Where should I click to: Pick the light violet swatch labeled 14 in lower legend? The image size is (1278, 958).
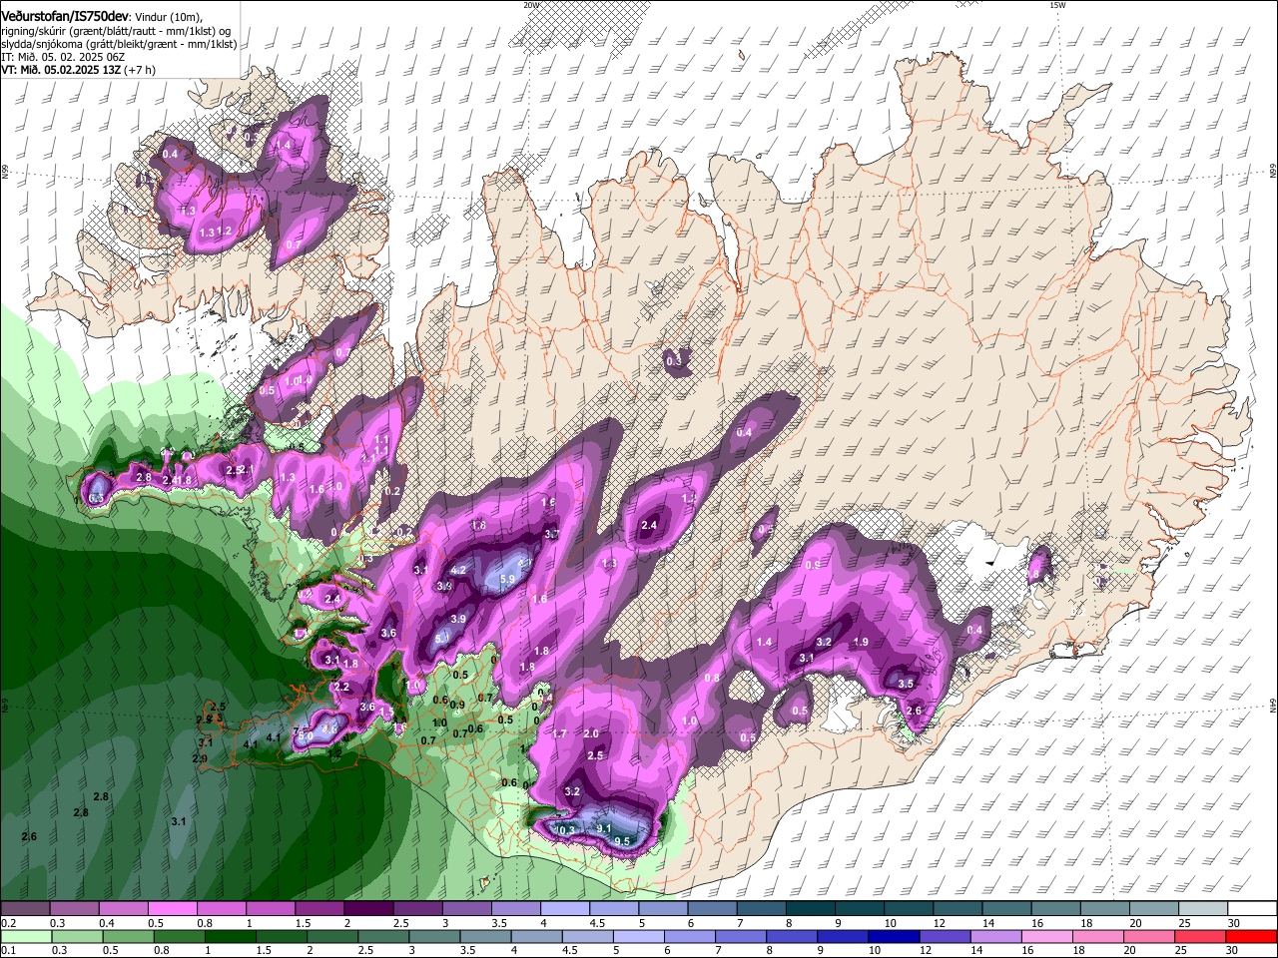tap(996, 937)
